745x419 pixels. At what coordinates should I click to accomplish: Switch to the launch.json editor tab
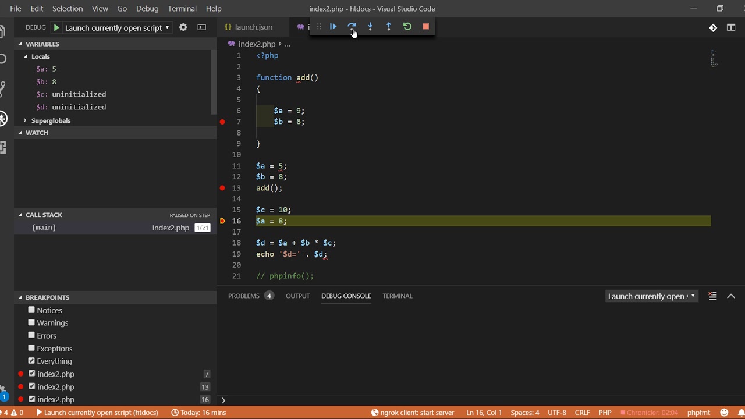tap(254, 27)
